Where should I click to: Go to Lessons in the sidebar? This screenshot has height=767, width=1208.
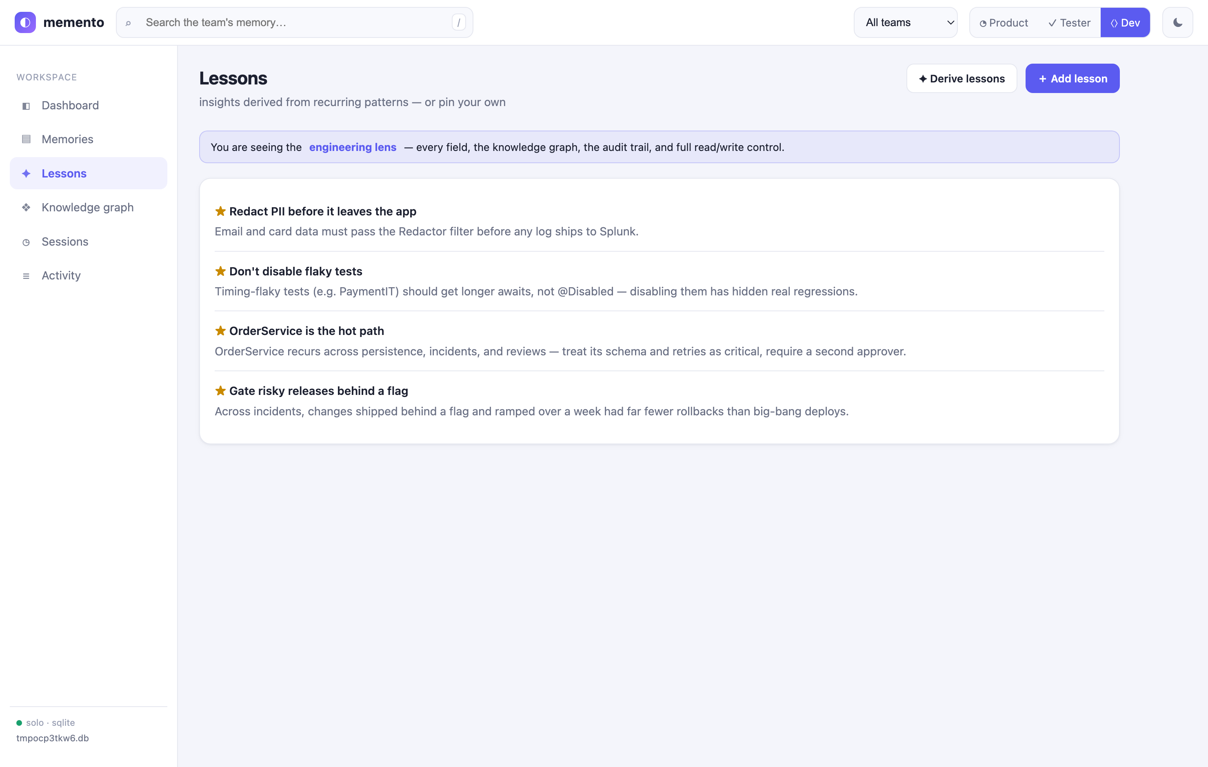pyautogui.click(x=88, y=173)
